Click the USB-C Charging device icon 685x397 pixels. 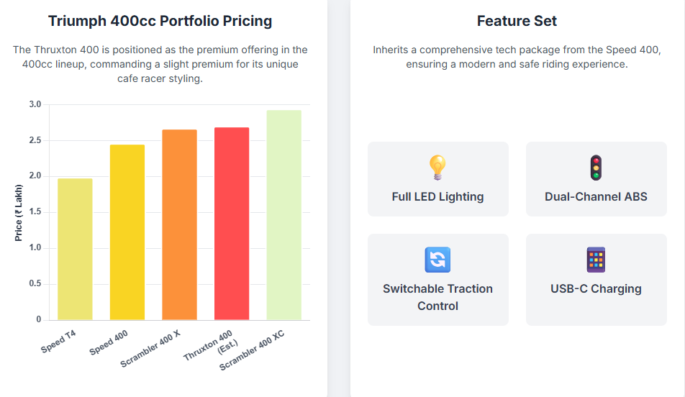(x=596, y=260)
